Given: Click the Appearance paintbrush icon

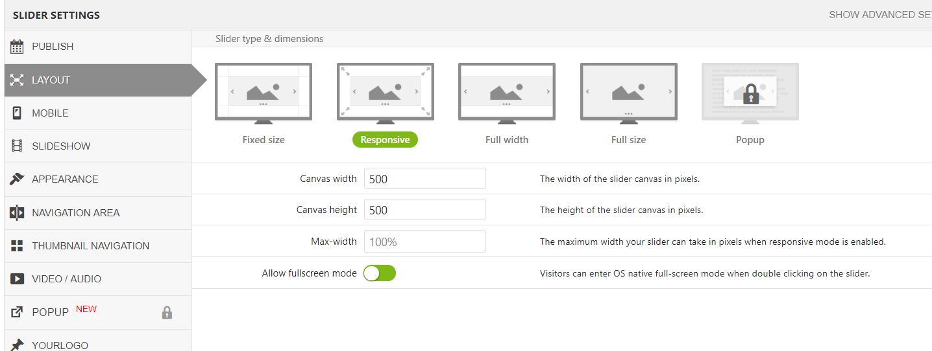Looking at the screenshot, I should pos(18,179).
